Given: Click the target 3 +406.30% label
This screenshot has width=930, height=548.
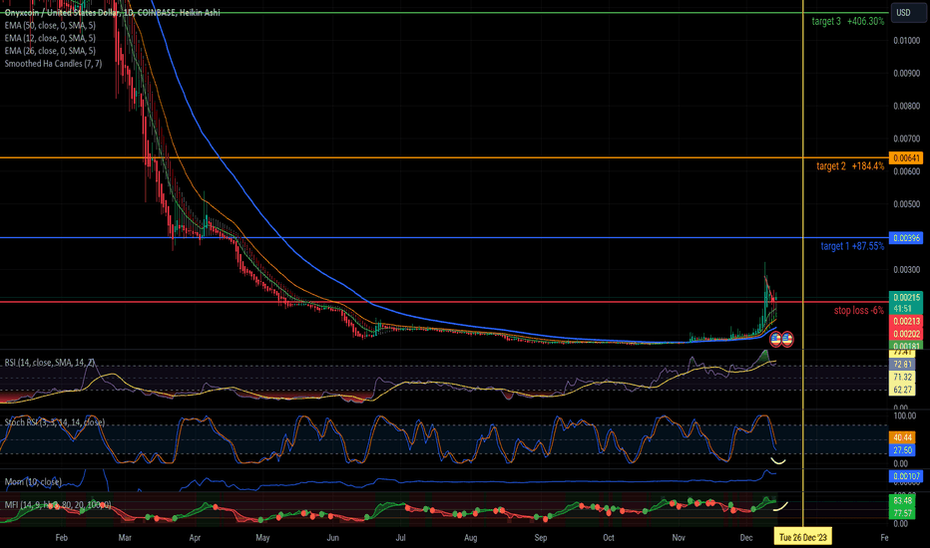Looking at the screenshot, I should (847, 21).
